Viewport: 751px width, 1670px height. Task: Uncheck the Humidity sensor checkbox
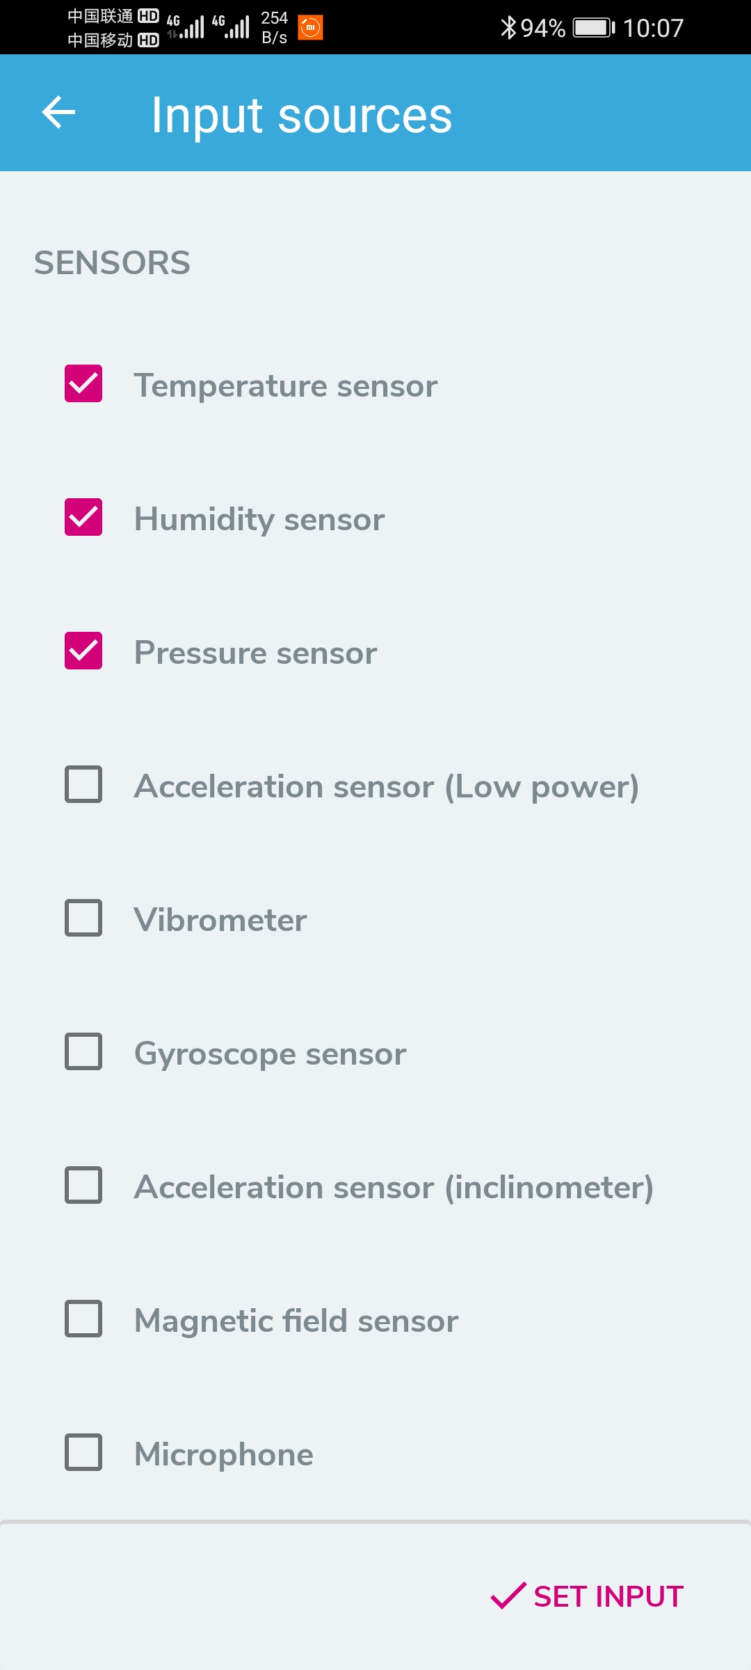(x=83, y=517)
